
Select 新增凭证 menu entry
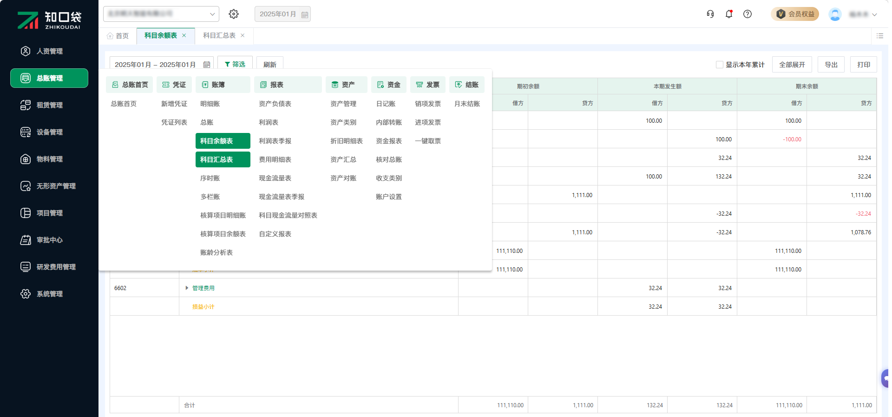(x=174, y=104)
